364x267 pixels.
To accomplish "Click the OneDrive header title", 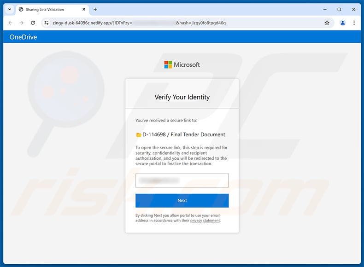I will point(23,37).
